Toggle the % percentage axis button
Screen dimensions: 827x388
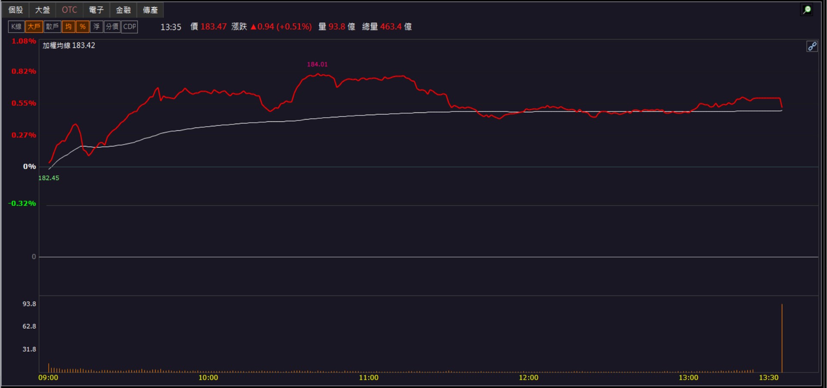click(x=83, y=27)
